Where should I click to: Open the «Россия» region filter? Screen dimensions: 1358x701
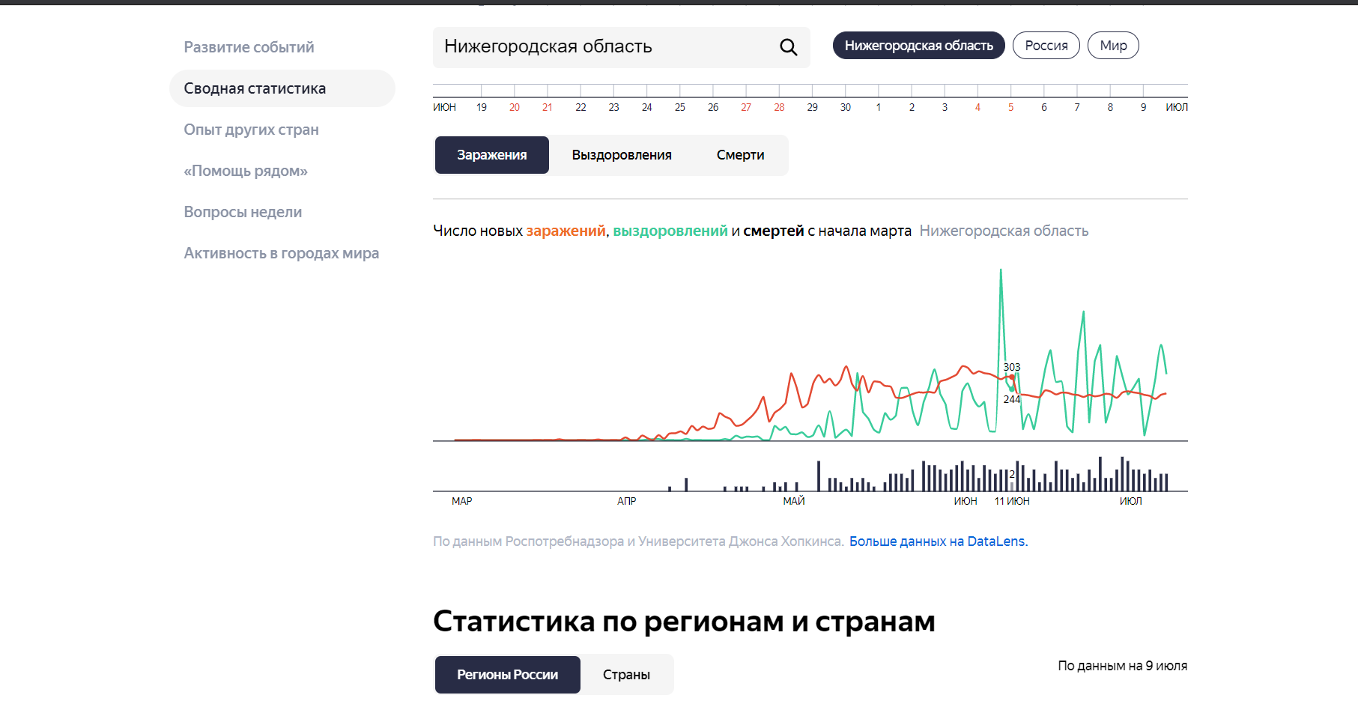[1046, 45]
